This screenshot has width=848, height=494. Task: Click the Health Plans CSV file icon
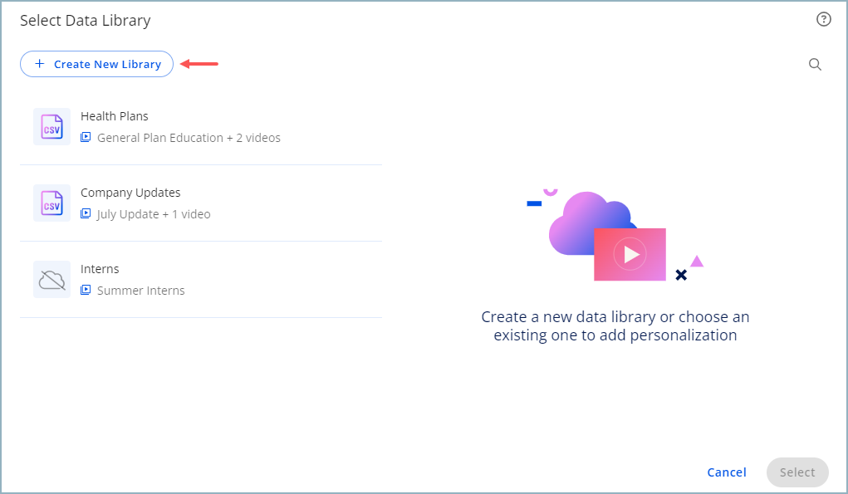tap(52, 126)
